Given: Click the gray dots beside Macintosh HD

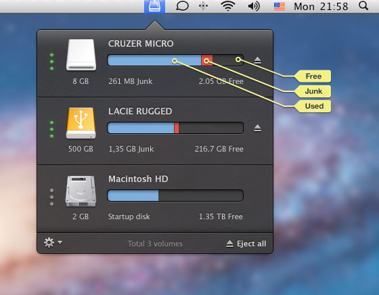Looking at the screenshot, I should pyautogui.click(x=51, y=198).
